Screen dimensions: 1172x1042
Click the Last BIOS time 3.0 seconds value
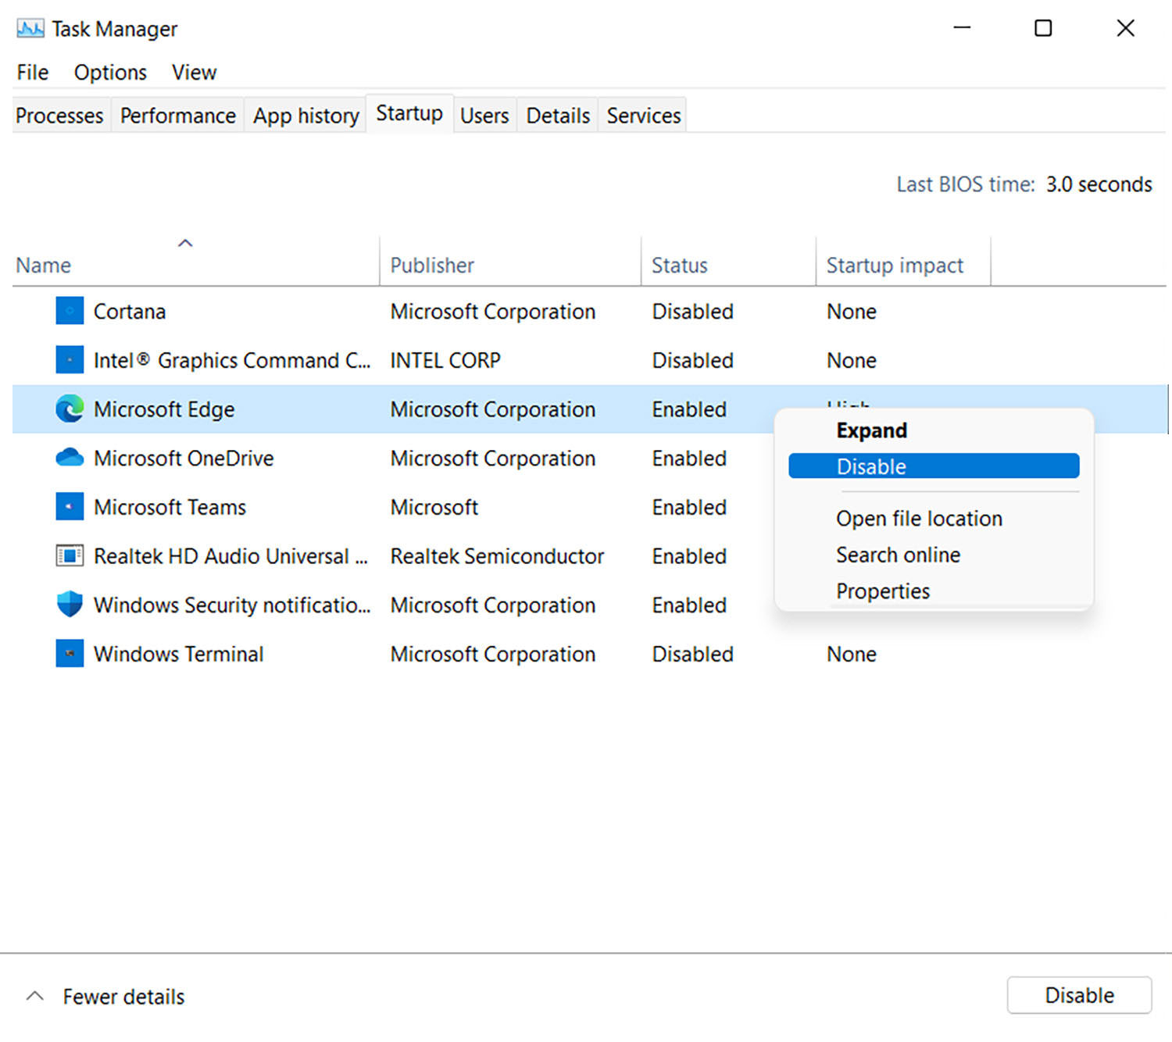pyautogui.click(x=1099, y=184)
